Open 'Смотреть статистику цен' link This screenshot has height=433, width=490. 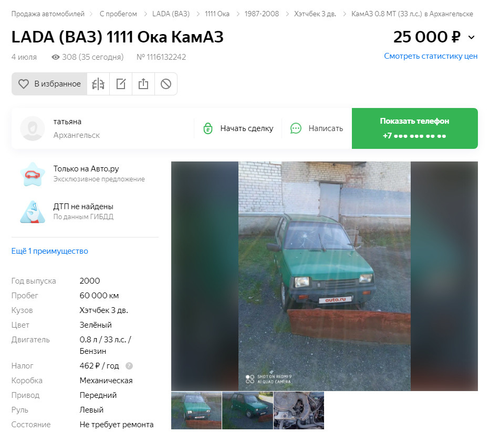point(431,56)
